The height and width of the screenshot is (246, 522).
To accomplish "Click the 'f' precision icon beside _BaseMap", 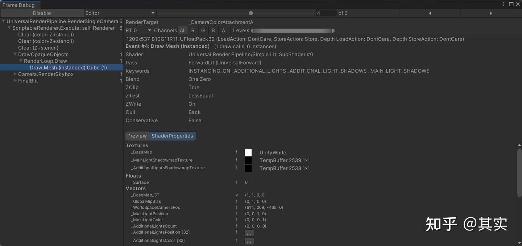I will 236,152.
